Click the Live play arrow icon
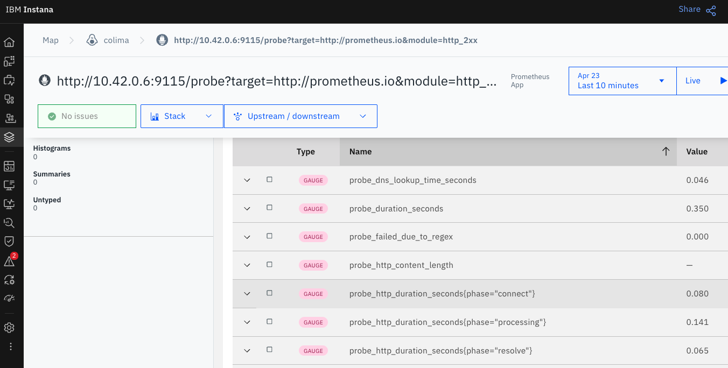Image resolution: width=728 pixels, height=368 pixels. click(724, 81)
